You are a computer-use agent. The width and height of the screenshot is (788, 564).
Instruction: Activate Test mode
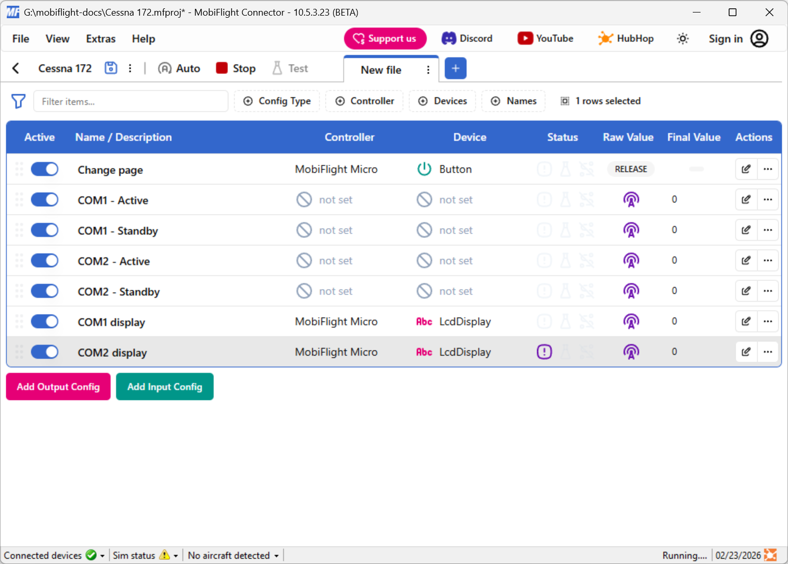(290, 68)
